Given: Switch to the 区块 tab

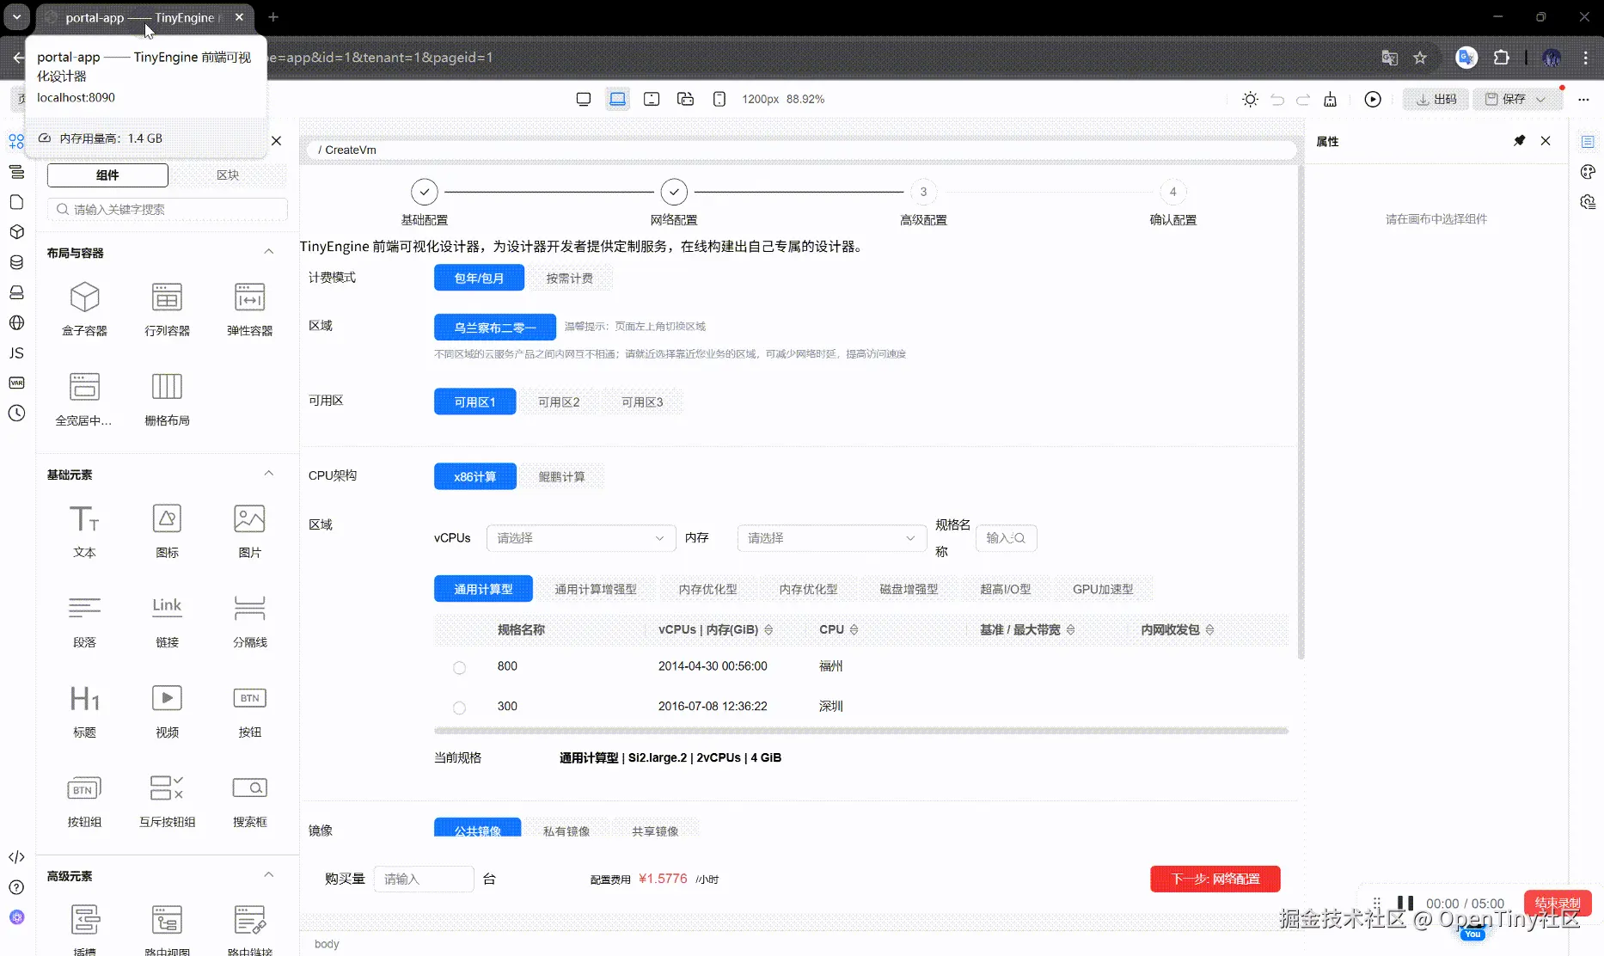Looking at the screenshot, I should [x=228, y=175].
